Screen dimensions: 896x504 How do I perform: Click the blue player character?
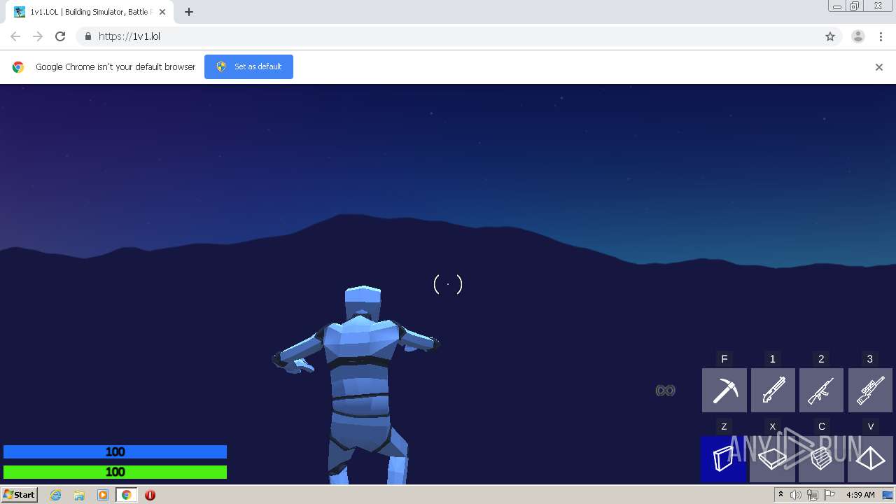357,385
